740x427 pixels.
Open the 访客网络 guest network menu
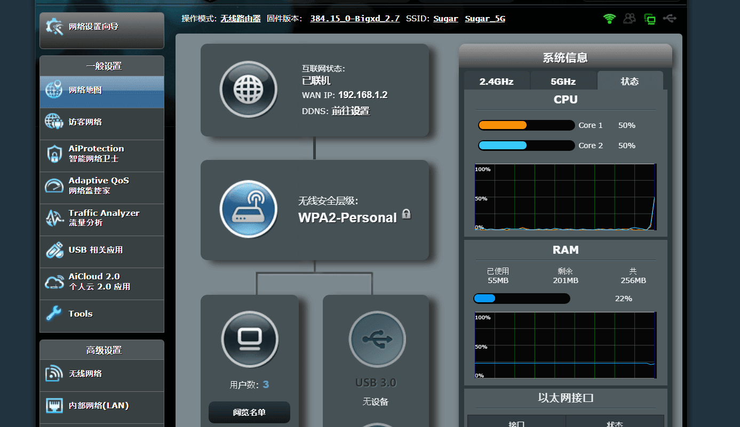101,122
